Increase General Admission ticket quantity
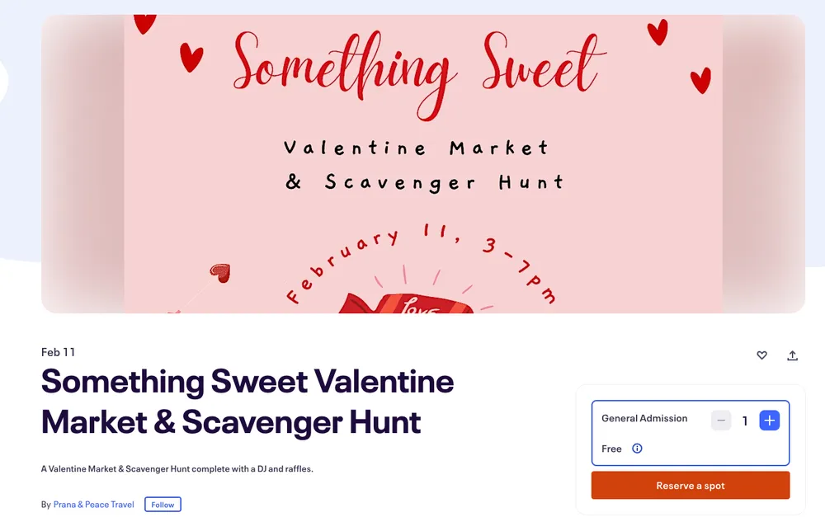 click(769, 421)
